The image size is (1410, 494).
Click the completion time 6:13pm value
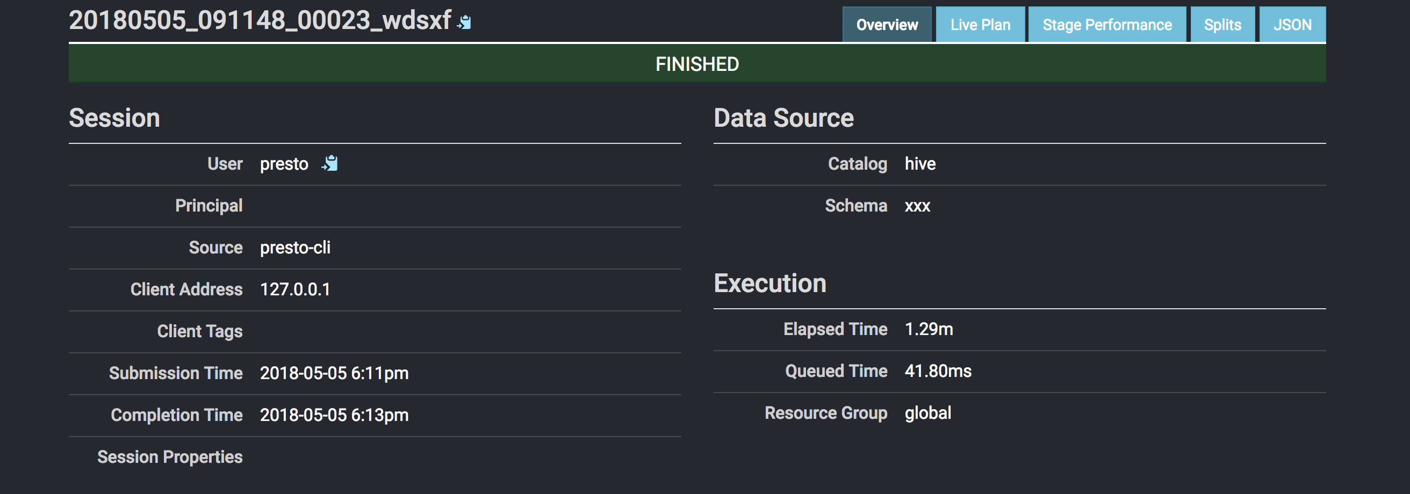tap(334, 415)
